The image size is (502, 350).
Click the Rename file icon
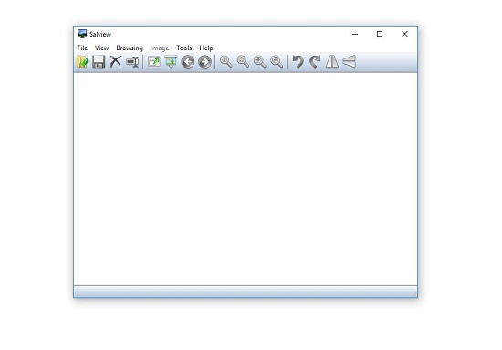pos(132,62)
